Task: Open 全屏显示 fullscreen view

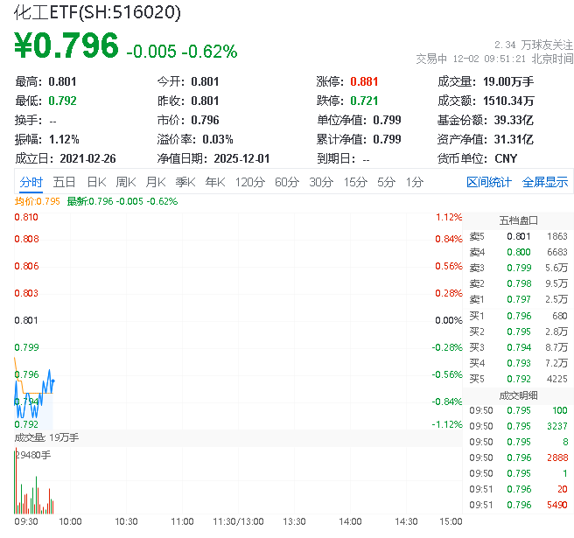Action: click(x=545, y=182)
